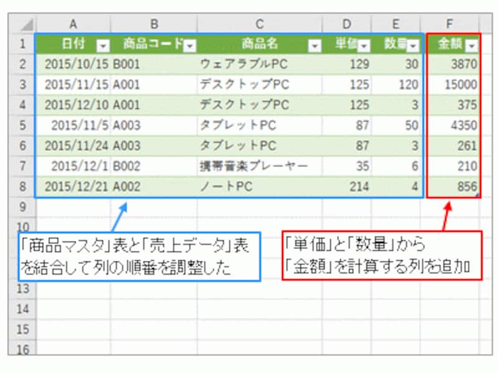Select quantity cell 6
Image resolution: width=498 pixels, height=373 pixels.
pyautogui.click(x=396, y=166)
